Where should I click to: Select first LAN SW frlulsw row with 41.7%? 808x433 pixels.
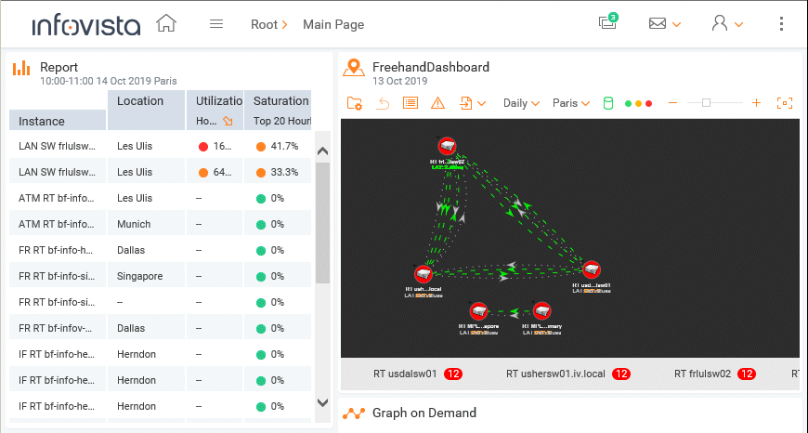(161, 147)
